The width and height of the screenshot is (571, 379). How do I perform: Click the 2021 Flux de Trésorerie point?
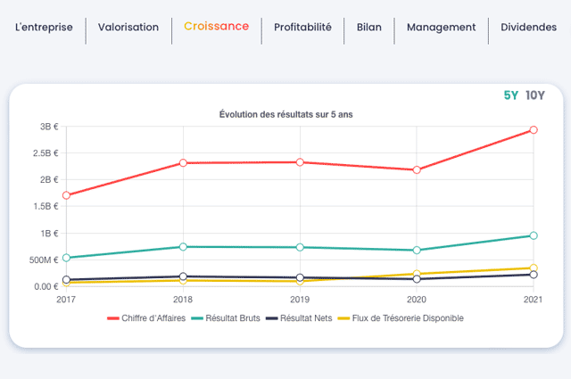tap(534, 268)
